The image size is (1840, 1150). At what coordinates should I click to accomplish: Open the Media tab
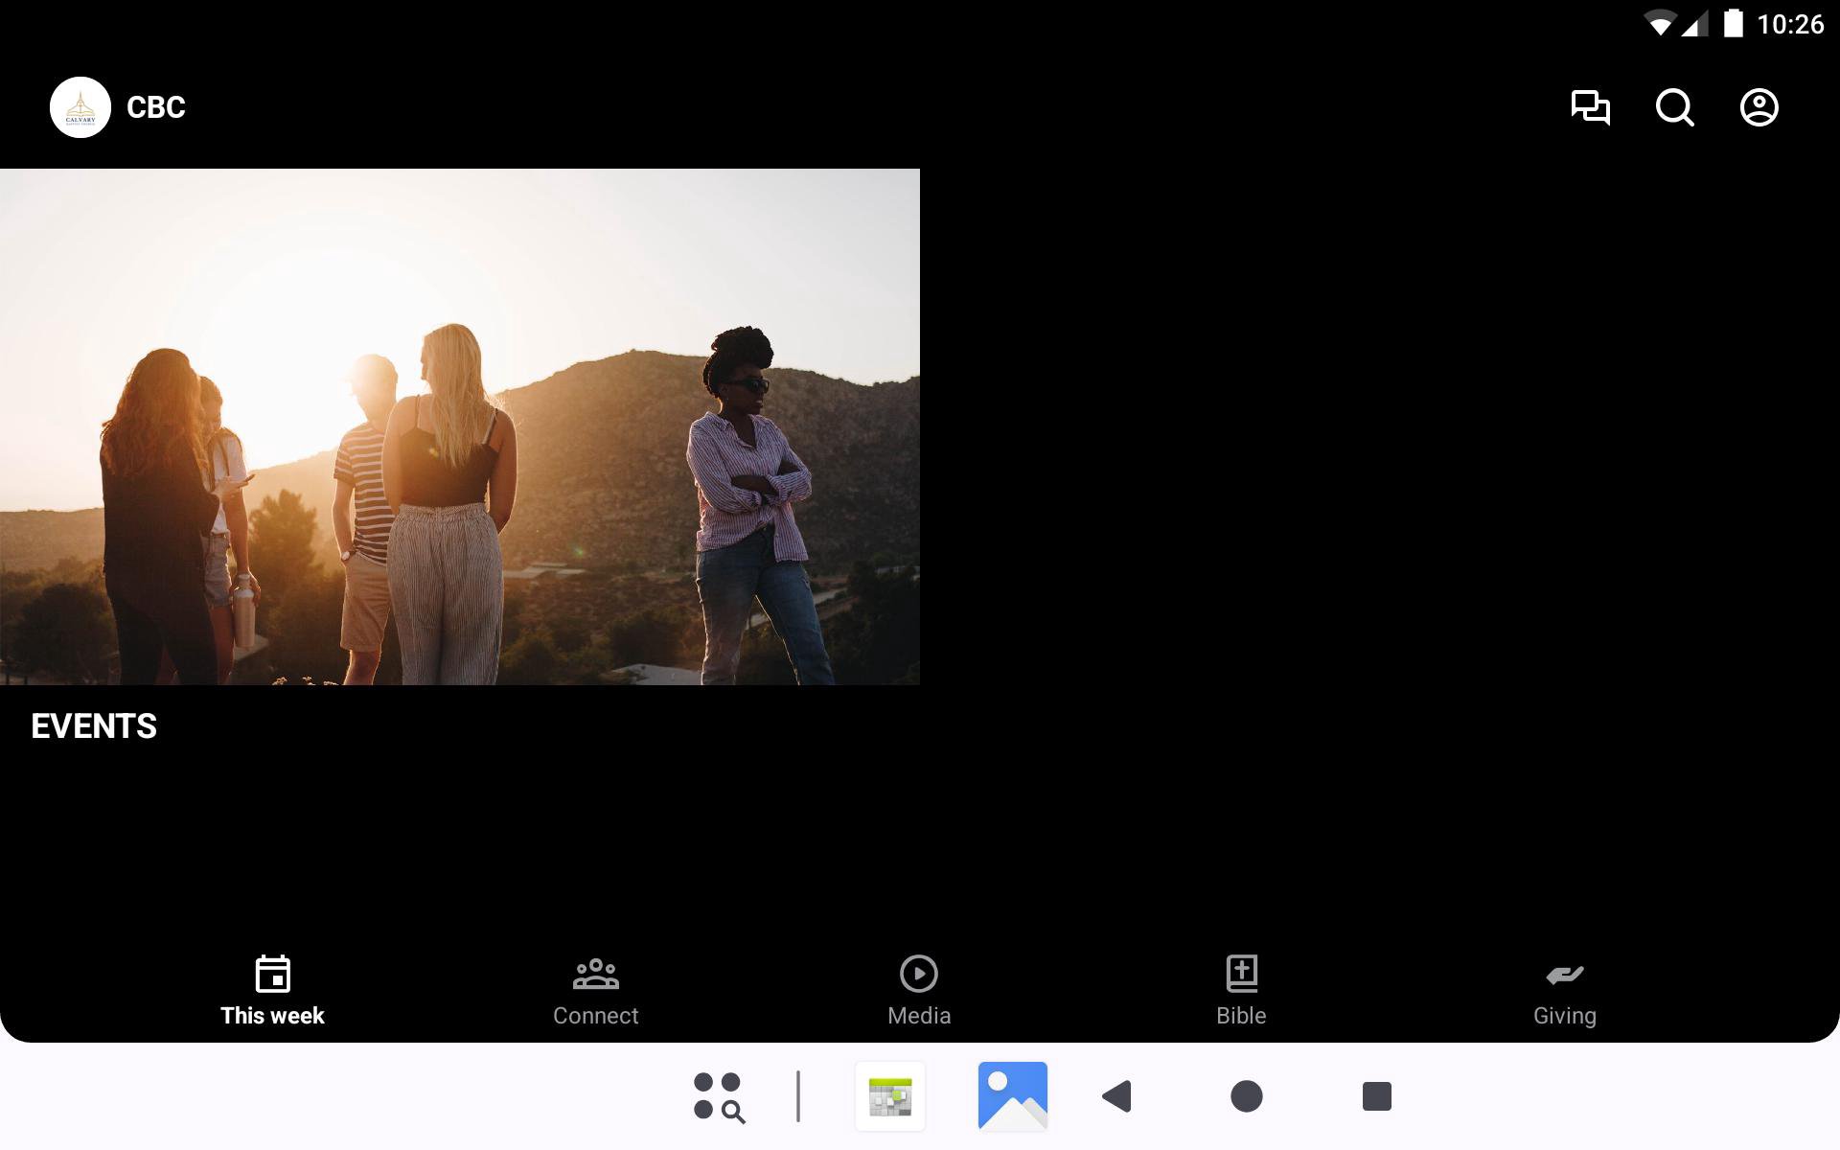[x=918, y=1015]
